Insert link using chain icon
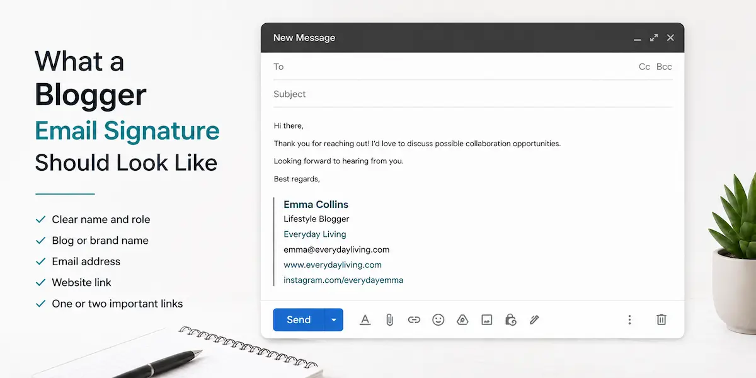The height and width of the screenshot is (378, 756). [414, 320]
